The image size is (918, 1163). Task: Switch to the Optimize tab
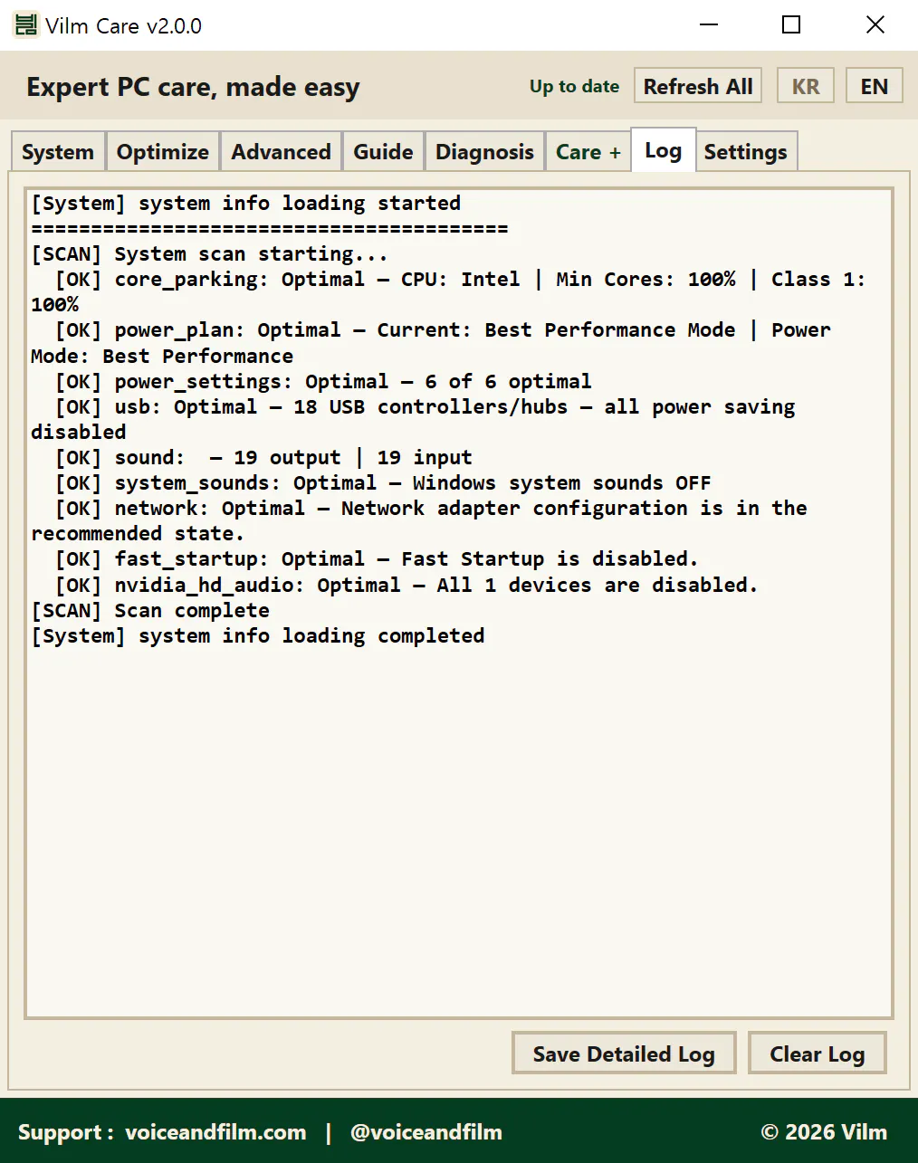click(163, 151)
